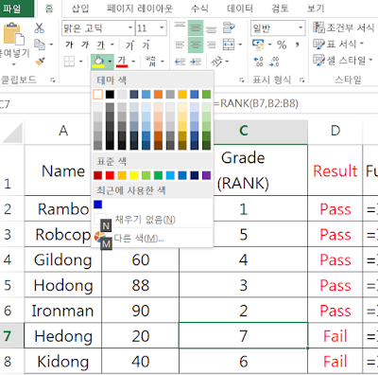This screenshot has height=375, width=378.
Task: Switch to the 페이지 레이아웃 tab
Action: click(140, 9)
